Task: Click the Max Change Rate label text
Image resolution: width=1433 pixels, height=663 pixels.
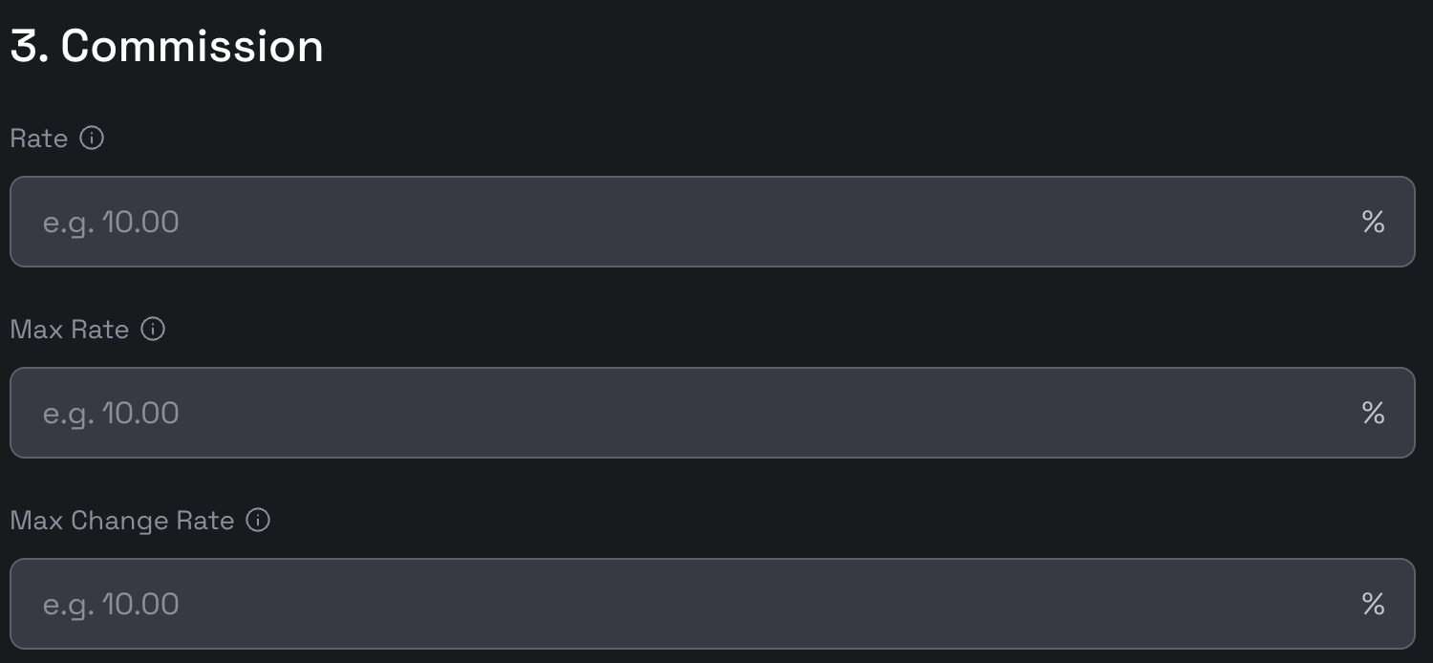Action: 122,521
